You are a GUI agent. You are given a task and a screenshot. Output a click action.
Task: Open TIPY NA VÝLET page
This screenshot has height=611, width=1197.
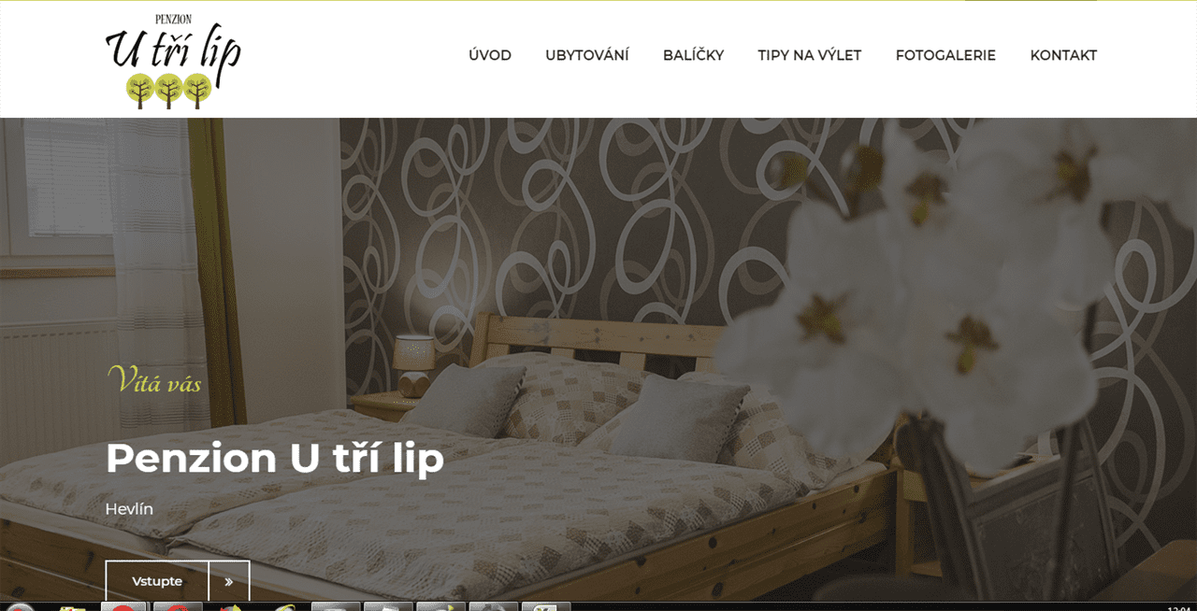[x=809, y=55]
